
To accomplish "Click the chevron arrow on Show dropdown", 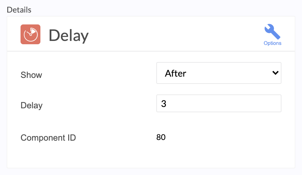I will (x=276, y=73).
